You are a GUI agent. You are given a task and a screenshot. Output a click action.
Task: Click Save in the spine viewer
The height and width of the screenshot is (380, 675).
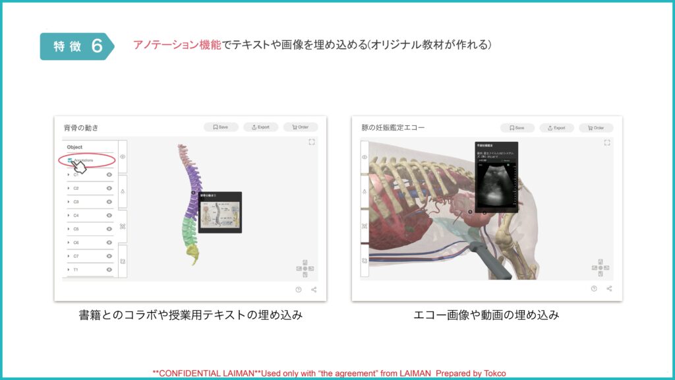coord(221,127)
